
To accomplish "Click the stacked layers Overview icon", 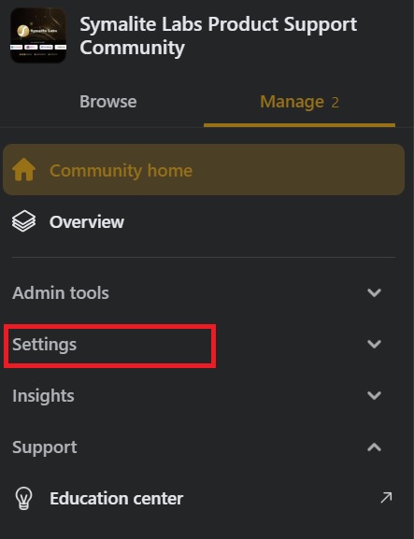I will pyautogui.click(x=23, y=221).
